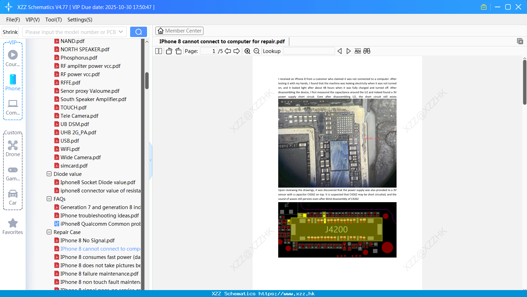Zoom in on the PDF
Viewport: 527px width, 297px height.
247,51
